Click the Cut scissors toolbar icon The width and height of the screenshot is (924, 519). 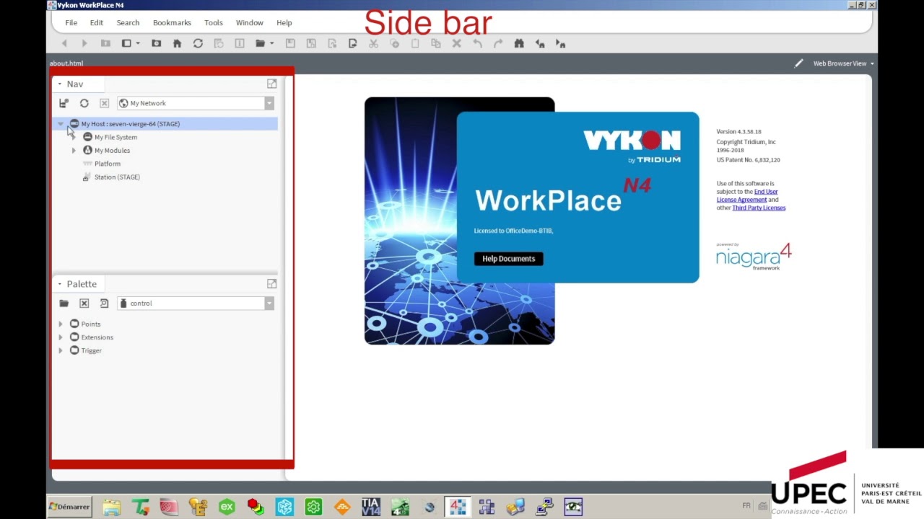373,44
